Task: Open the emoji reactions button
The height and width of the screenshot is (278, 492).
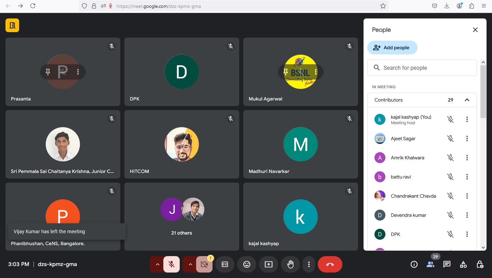Action: 247,264
